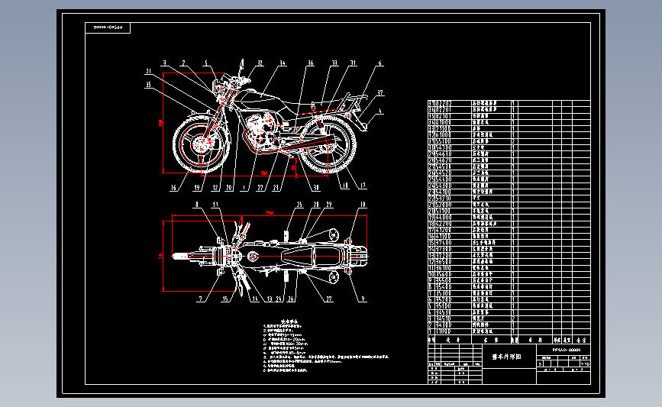Click callout number 37 near the rear carrier

[x=380, y=92]
